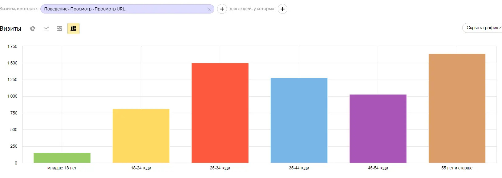Switch to pie chart view
This screenshot has width=502, height=178.
click(x=33, y=29)
